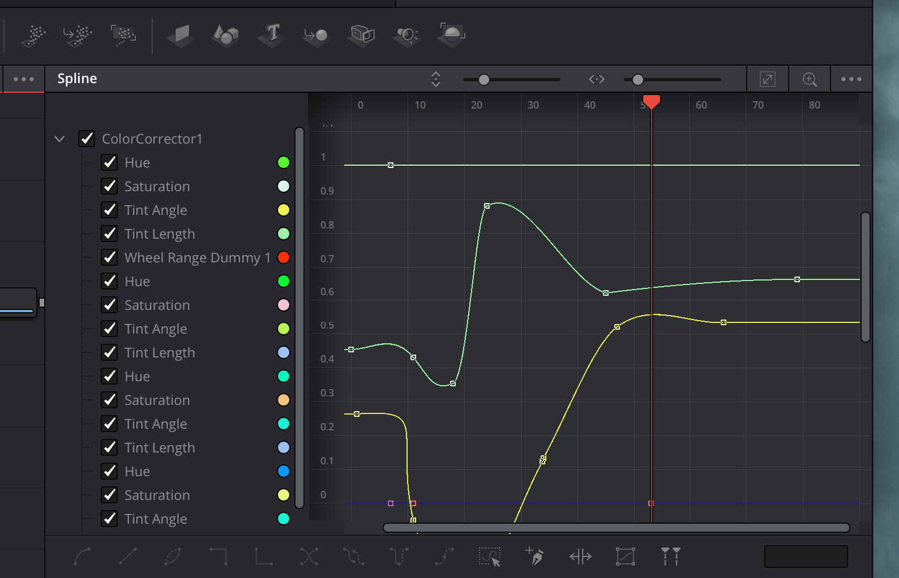The height and width of the screenshot is (578, 899).
Task: Click the red playhead marker
Action: pos(652,102)
